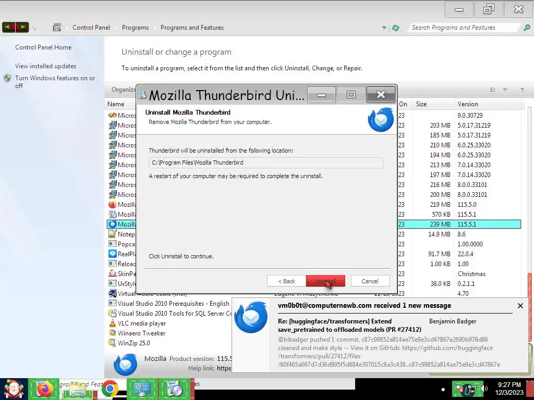The height and width of the screenshot is (400, 534).
Task: Click the speaker volume tray icon
Action: tap(484, 389)
